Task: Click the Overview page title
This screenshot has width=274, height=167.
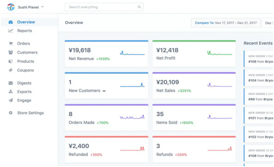Action: point(74,23)
